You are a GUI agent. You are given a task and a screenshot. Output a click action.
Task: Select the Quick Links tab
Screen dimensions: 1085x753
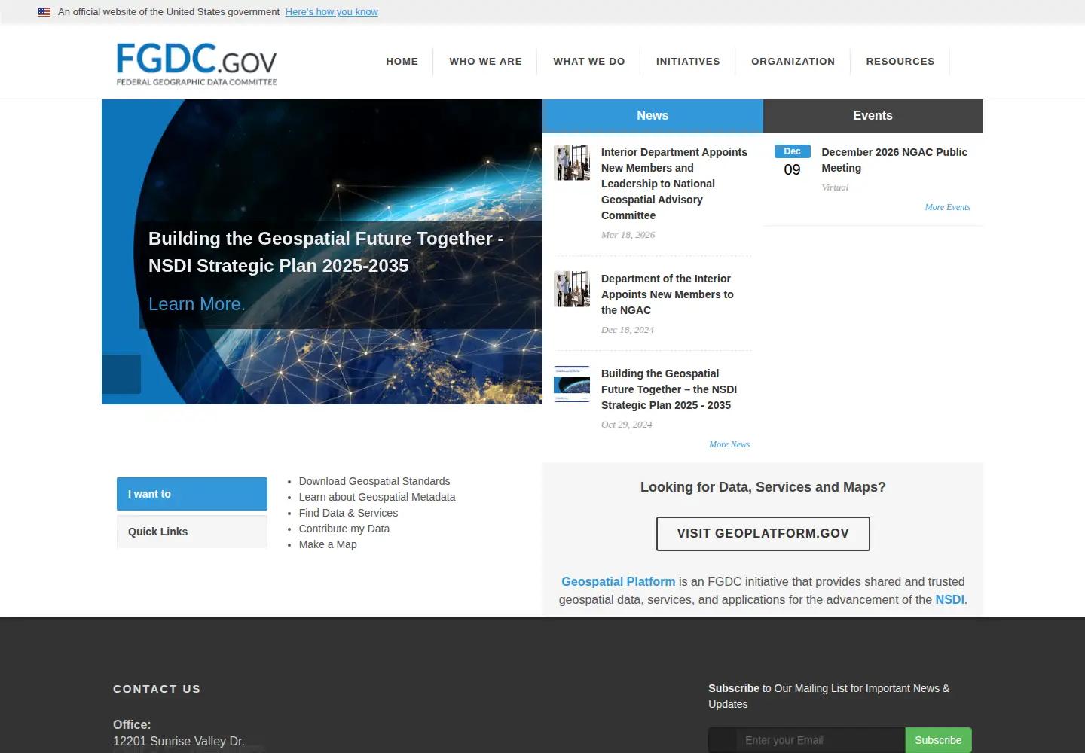[x=192, y=532]
